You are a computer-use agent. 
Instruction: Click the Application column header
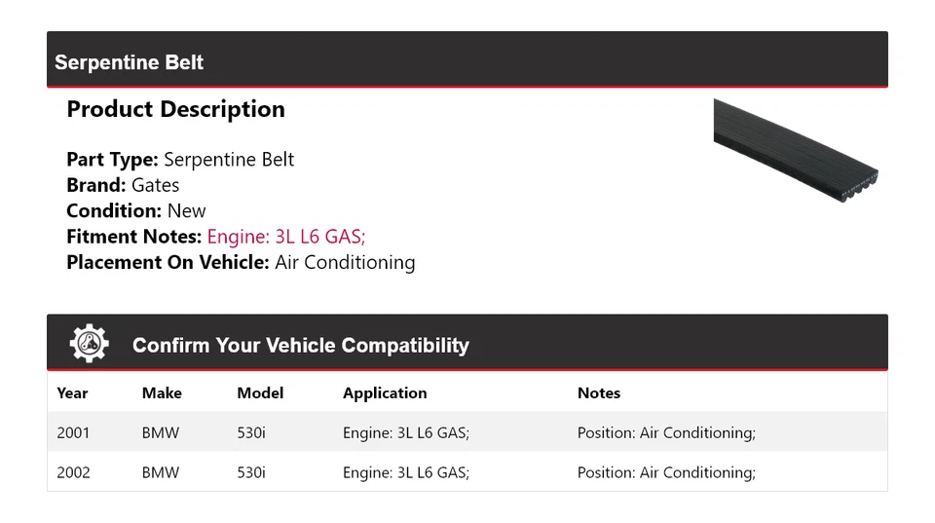tap(385, 393)
